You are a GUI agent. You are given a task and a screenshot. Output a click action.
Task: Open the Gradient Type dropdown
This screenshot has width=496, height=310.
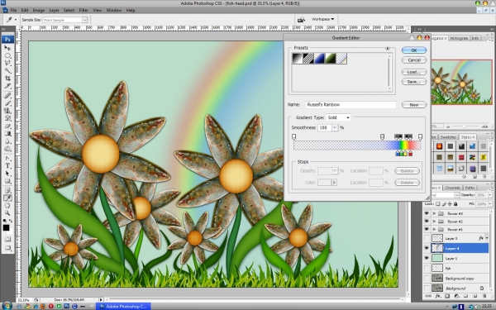[338, 117]
